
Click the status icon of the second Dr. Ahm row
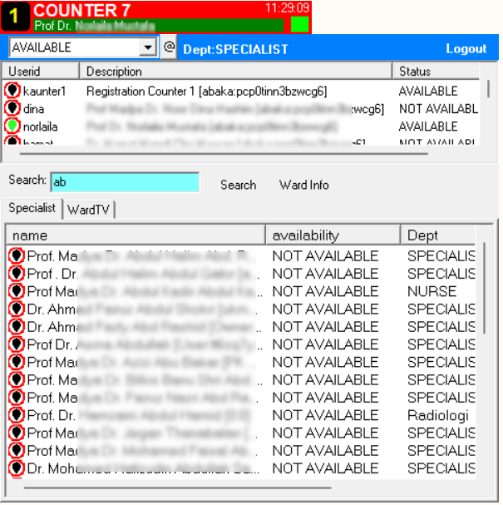[x=17, y=327]
